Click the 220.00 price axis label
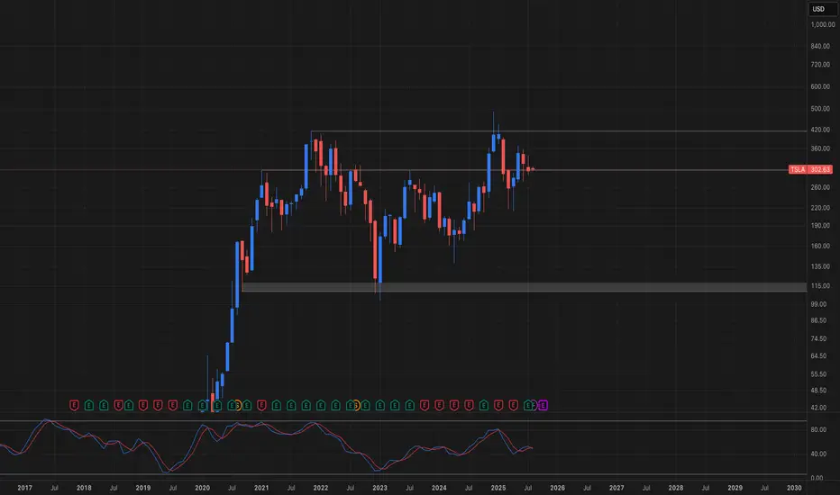Viewport: 840px width, 495px height. (820, 208)
